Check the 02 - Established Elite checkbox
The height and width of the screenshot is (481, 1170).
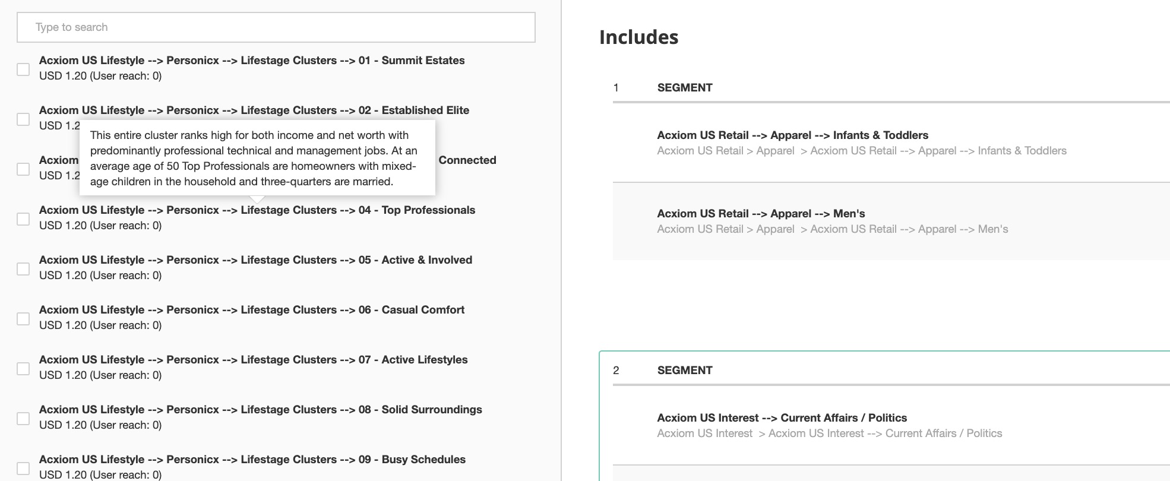23,119
